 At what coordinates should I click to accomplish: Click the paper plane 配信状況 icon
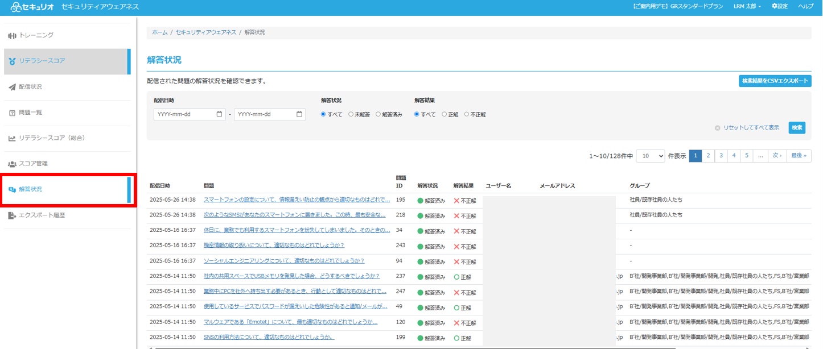(x=12, y=87)
